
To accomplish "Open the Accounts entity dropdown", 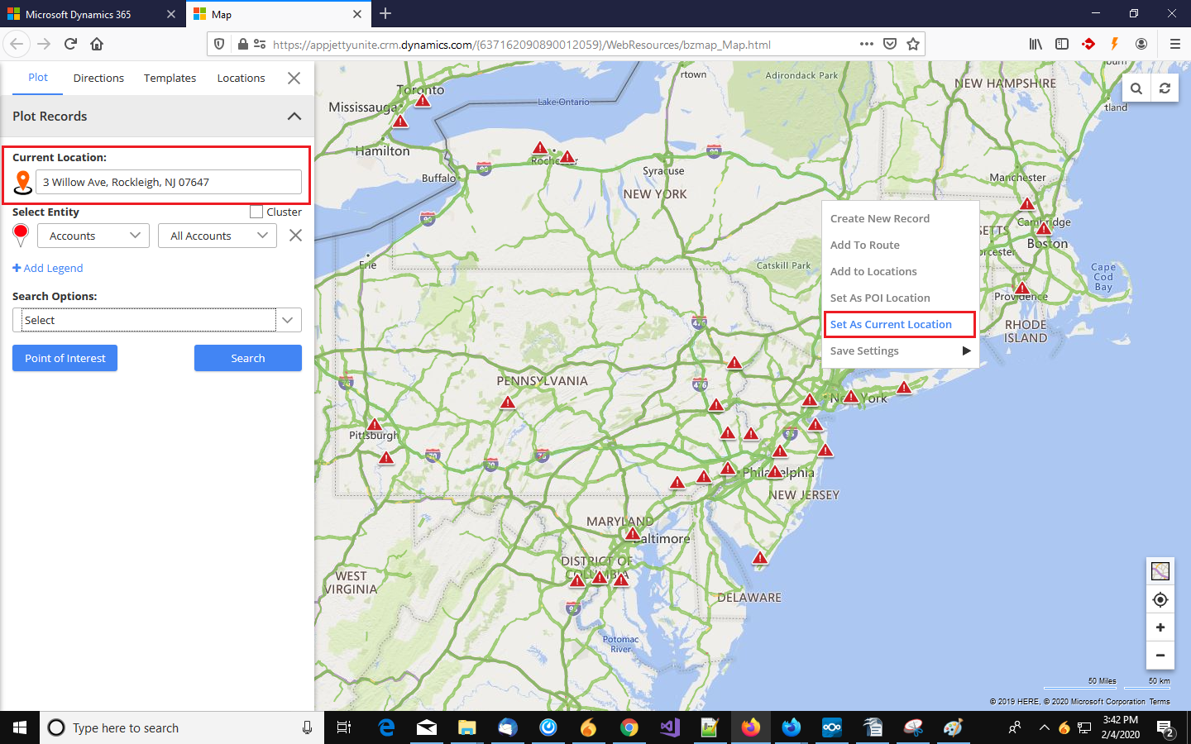I will [x=93, y=235].
